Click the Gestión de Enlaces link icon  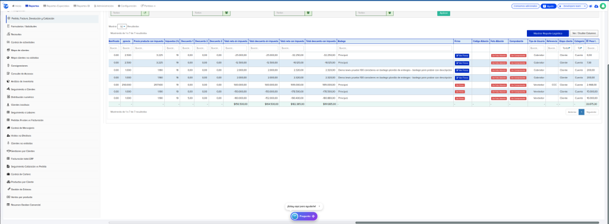coord(8,189)
